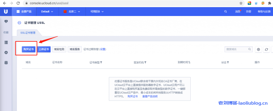Click the UCloud logo icon

tap(6, 11)
